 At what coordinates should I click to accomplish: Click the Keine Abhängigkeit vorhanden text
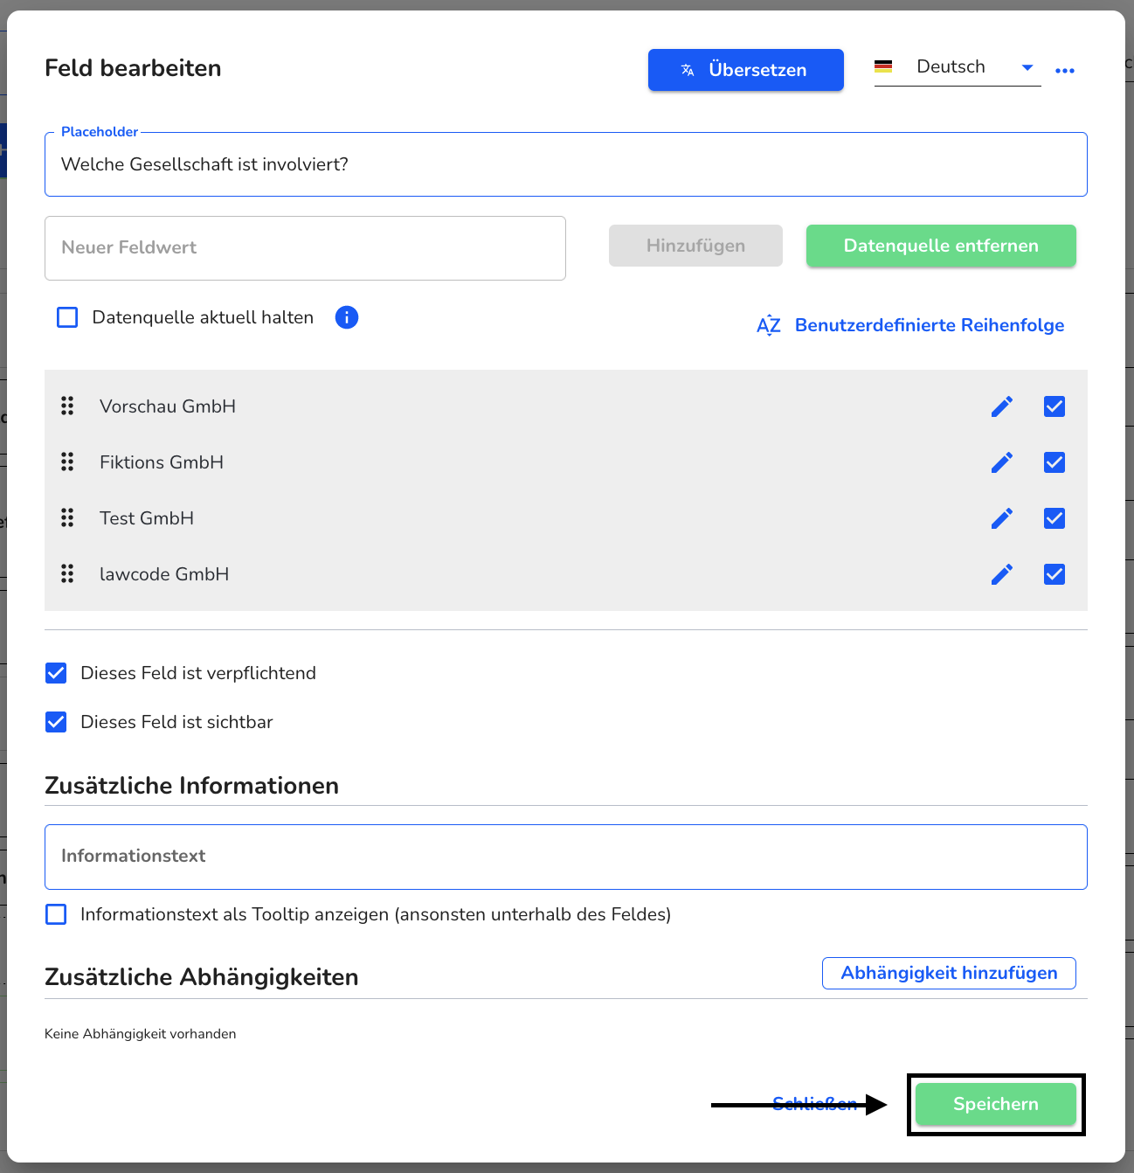click(141, 1034)
